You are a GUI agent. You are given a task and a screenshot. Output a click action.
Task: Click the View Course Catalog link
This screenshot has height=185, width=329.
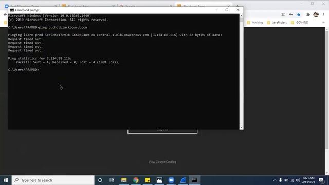click(x=162, y=162)
